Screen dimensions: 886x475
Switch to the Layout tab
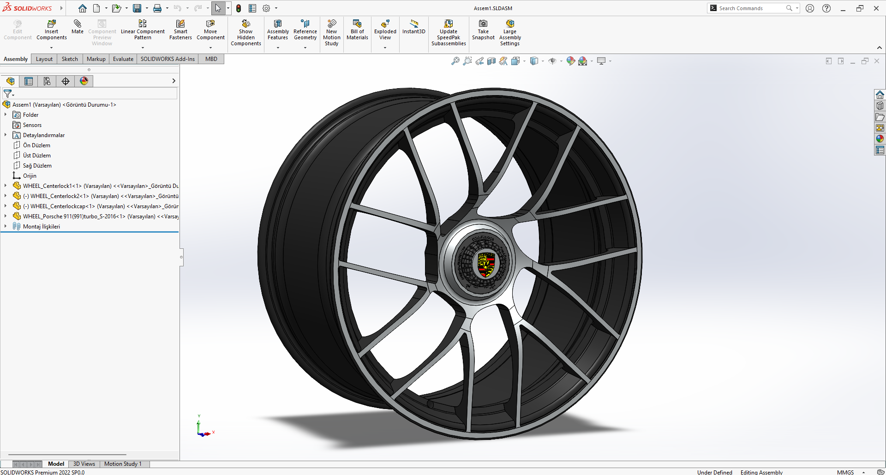pyautogui.click(x=44, y=59)
